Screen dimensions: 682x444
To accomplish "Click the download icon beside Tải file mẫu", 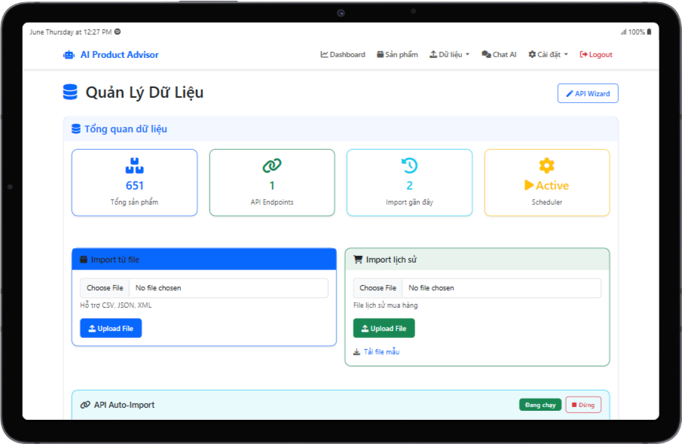I will pyautogui.click(x=356, y=352).
